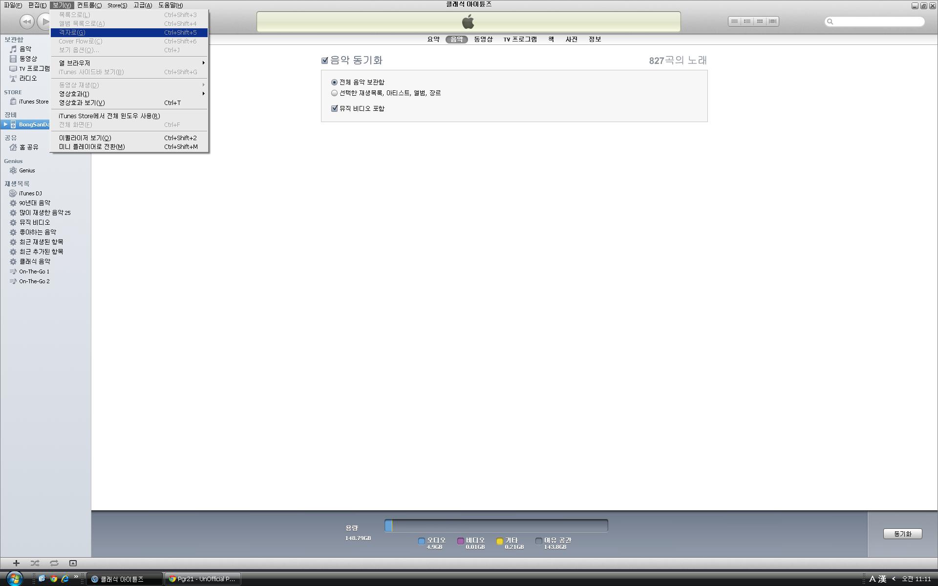The image size is (938, 586).
Task: Open 고급(A) menu
Action: [143, 5]
